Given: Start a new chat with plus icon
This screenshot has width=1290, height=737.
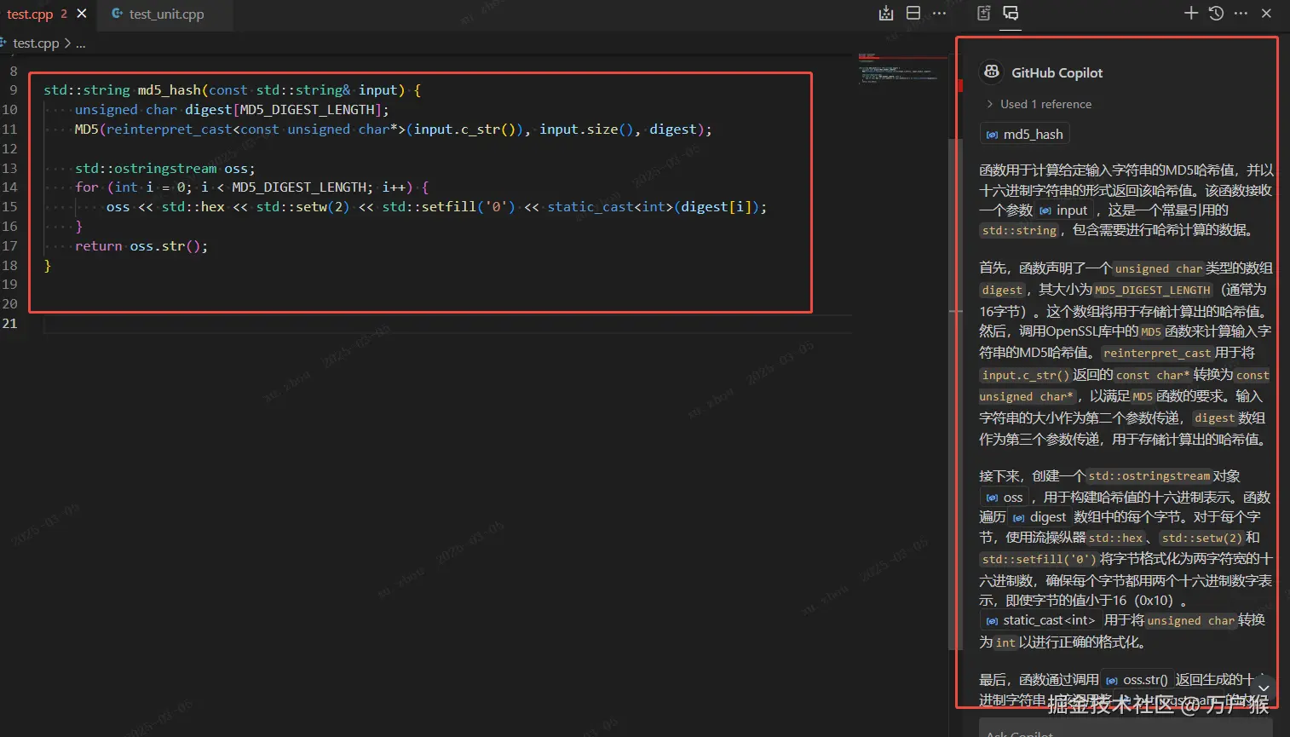Looking at the screenshot, I should coord(1191,13).
